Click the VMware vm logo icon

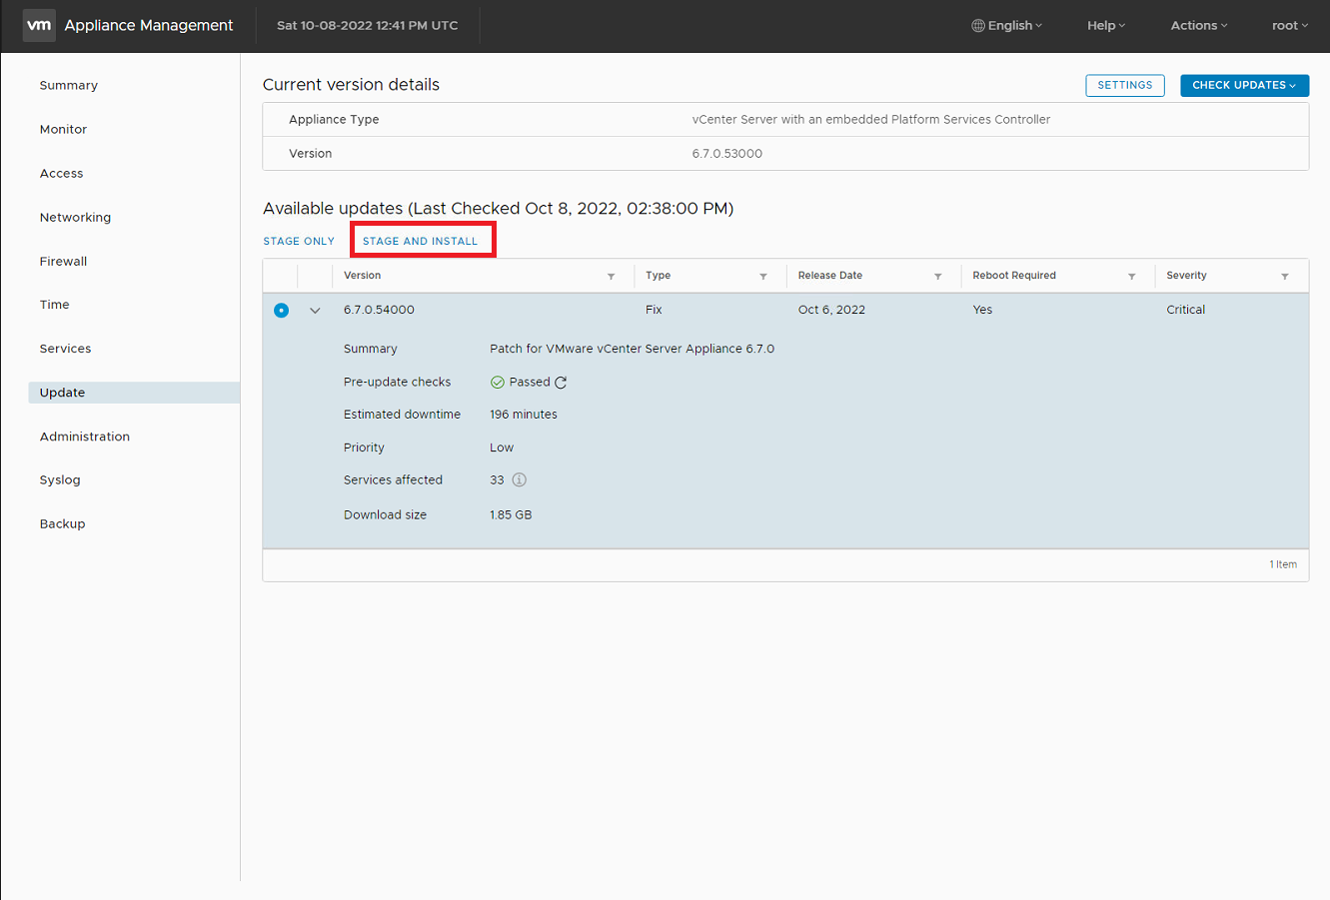point(39,25)
